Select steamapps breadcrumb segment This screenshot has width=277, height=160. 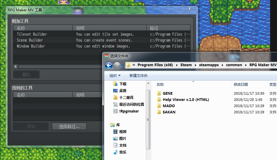(209, 65)
